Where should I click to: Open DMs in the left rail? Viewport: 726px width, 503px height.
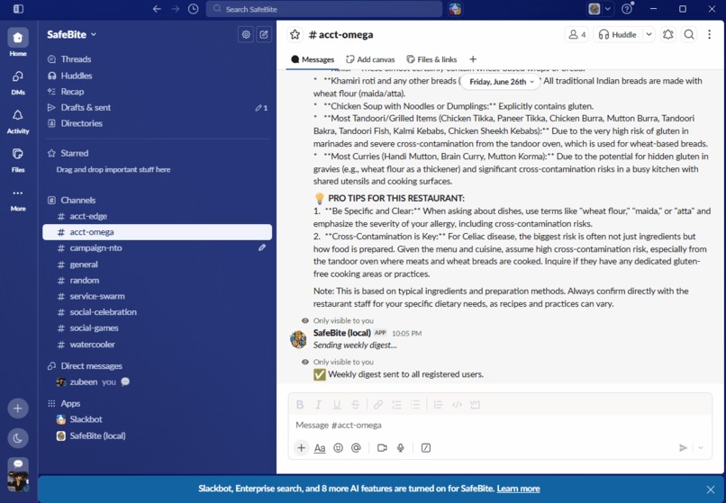18,83
